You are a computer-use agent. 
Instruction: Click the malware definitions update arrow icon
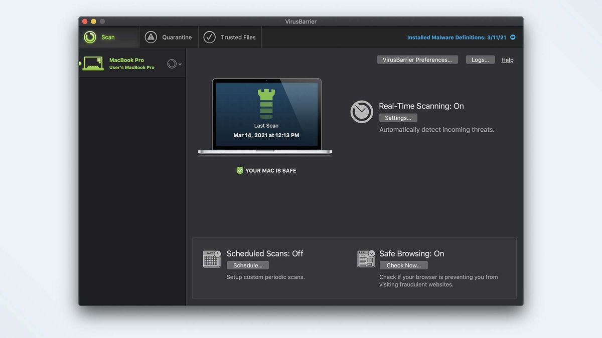512,37
